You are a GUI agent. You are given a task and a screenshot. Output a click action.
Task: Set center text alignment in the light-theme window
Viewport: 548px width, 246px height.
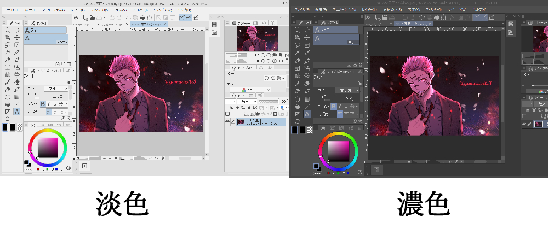(x=55, y=112)
